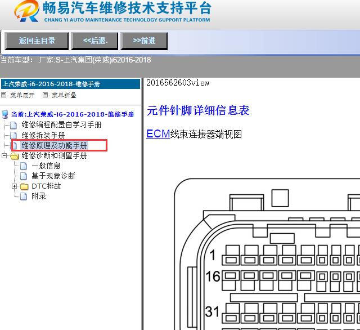The width and height of the screenshot is (360, 330).
Task: Click 菜单折叠 to collapse all menus
Action: pos(64,95)
